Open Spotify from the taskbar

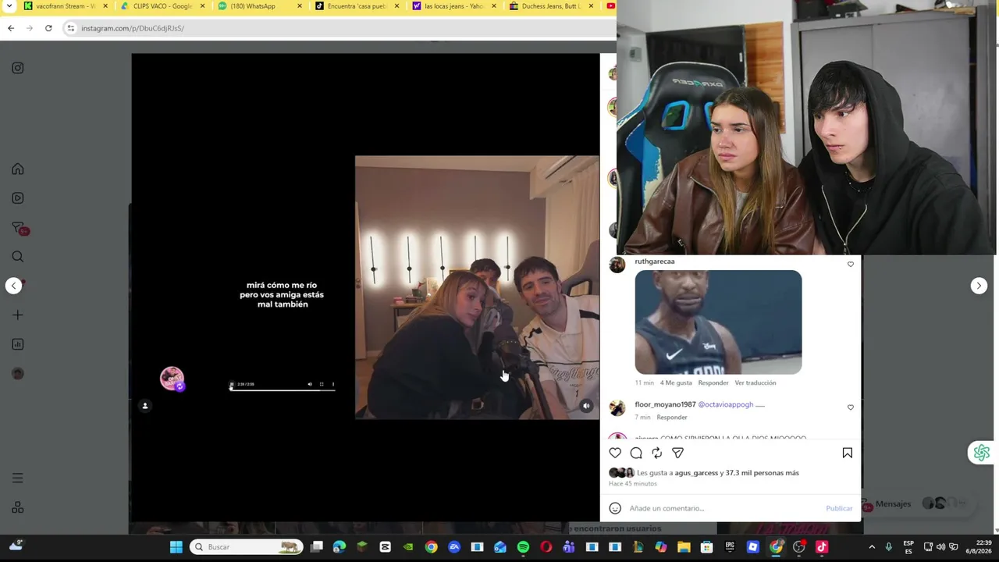click(523, 547)
